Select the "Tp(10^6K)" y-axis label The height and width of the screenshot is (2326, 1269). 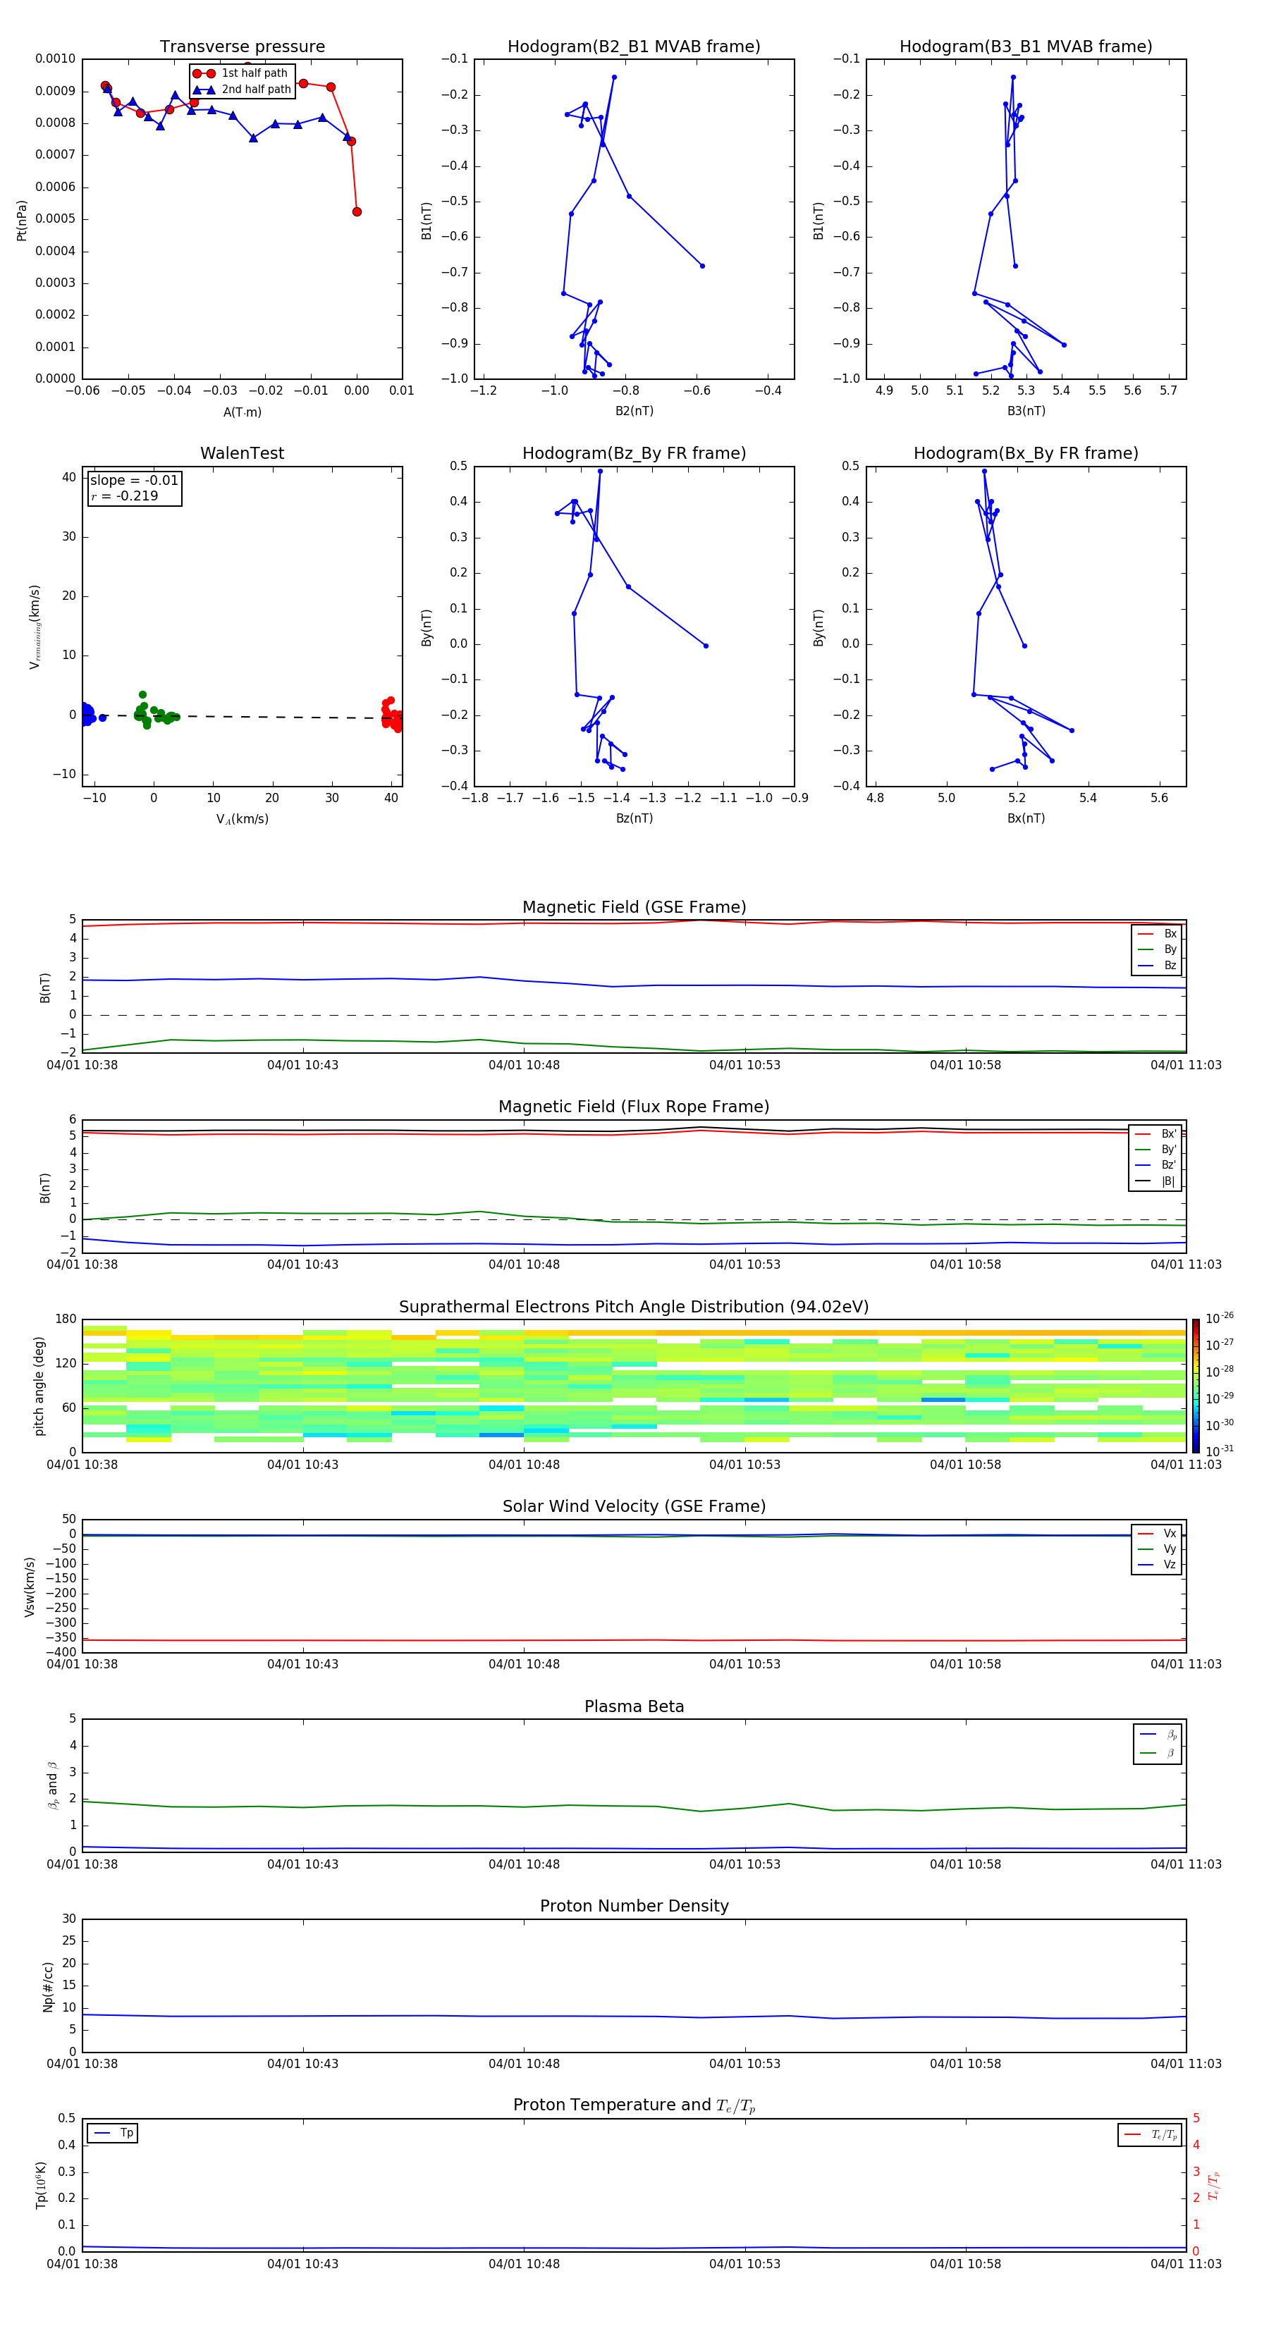pos(41,2186)
